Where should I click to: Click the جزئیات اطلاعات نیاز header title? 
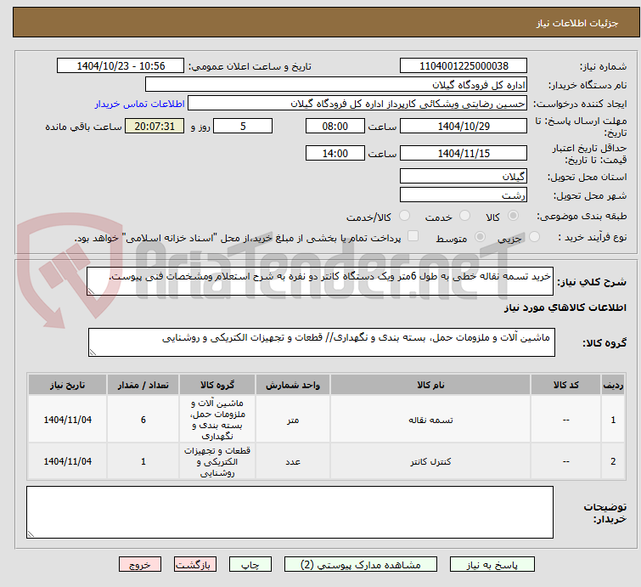point(576,23)
